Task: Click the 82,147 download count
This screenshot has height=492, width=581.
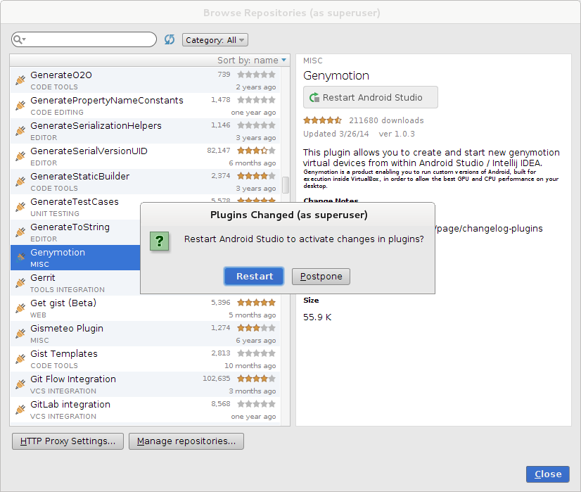Action: click(x=219, y=151)
